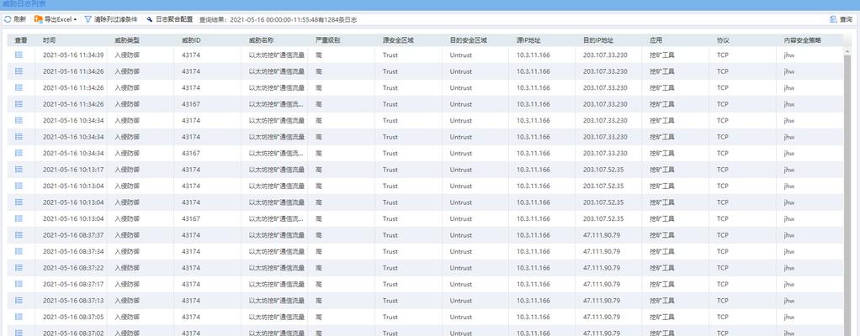
Task: Open view icon for 11:34:39 log
Action: [19, 55]
